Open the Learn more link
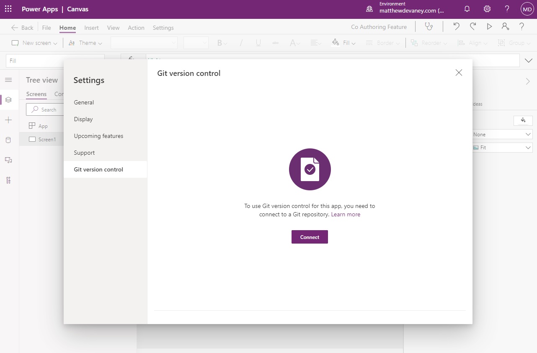This screenshot has height=353, width=537. coord(346,214)
